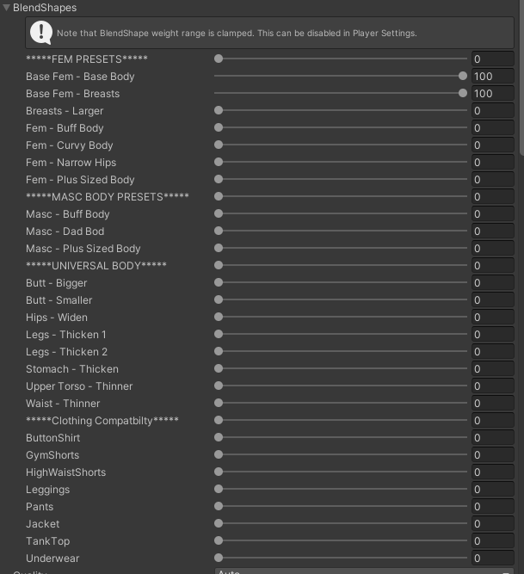Click the Hips - Widen value field
The height and width of the screenshot is (574, 524).
pos(492,318)
